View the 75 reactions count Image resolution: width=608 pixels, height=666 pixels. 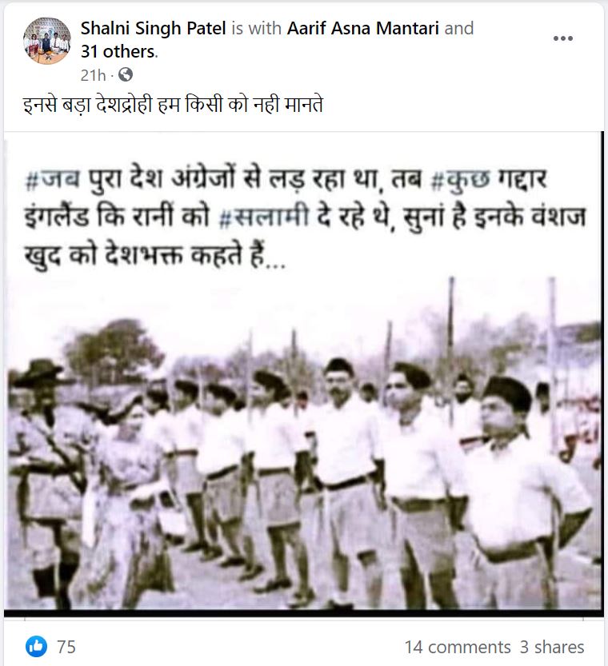pos(66,647)
